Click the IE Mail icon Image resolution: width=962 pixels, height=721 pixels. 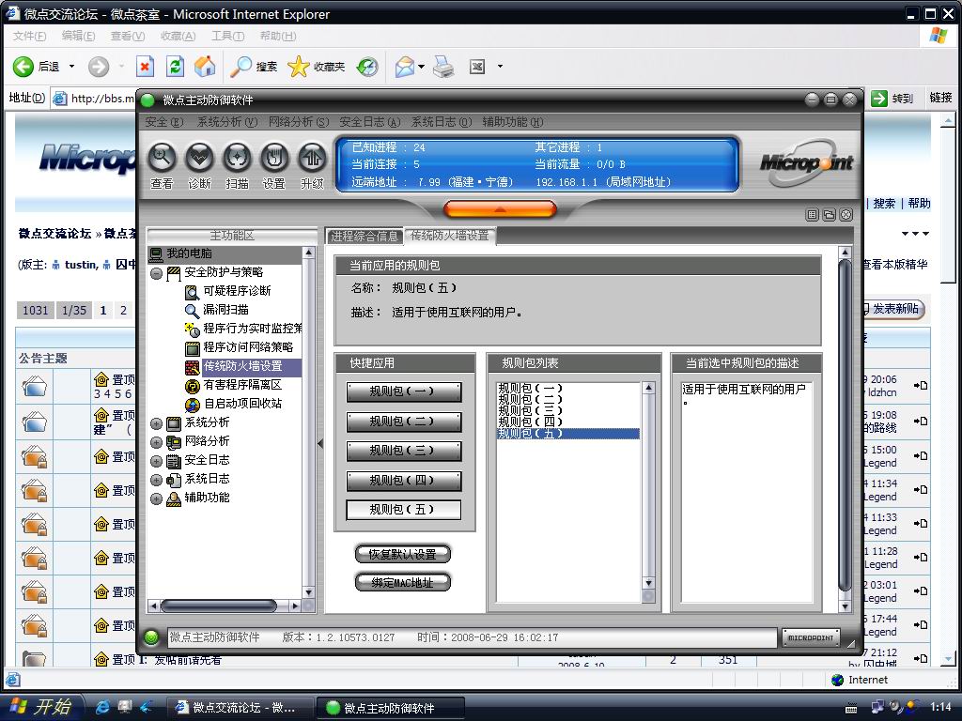point(405,67)
